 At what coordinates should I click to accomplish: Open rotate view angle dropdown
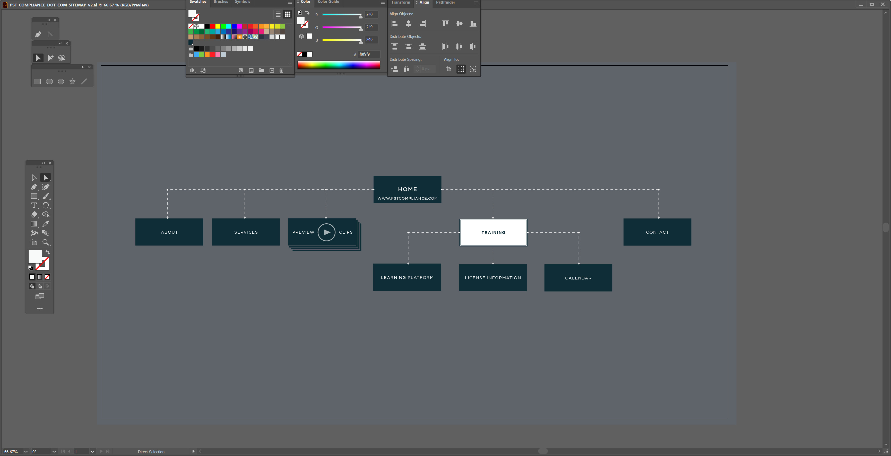(x=54, y=452)
